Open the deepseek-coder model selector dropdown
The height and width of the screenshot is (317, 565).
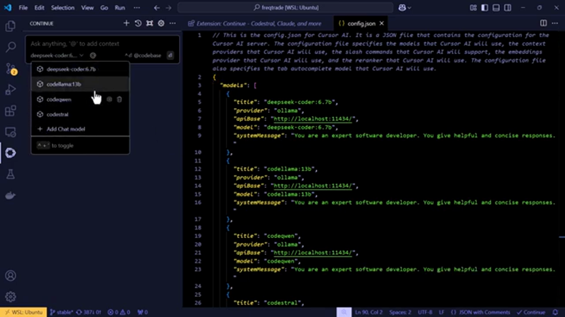(x=57, y=55)
